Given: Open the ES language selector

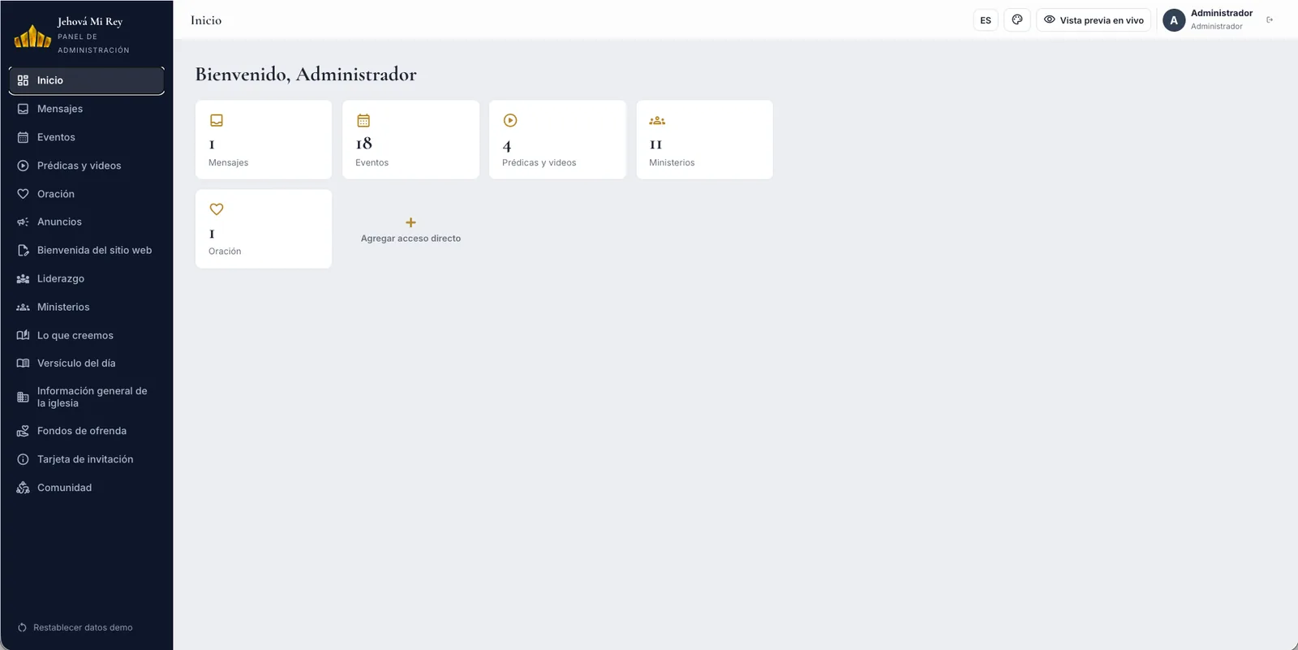Looking at the screenshot, I should point(986,20).
